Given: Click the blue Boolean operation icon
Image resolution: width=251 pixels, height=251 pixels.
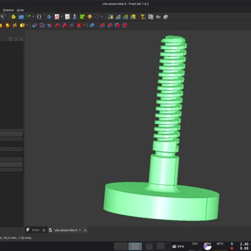Looking at the screenshot, I should [92, 26].
